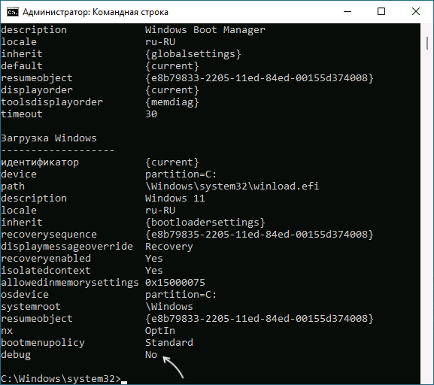Click the 'displayorder' parameter name
Image resolution: width=434 pixels, height=385 pixels.
point(37,90)
